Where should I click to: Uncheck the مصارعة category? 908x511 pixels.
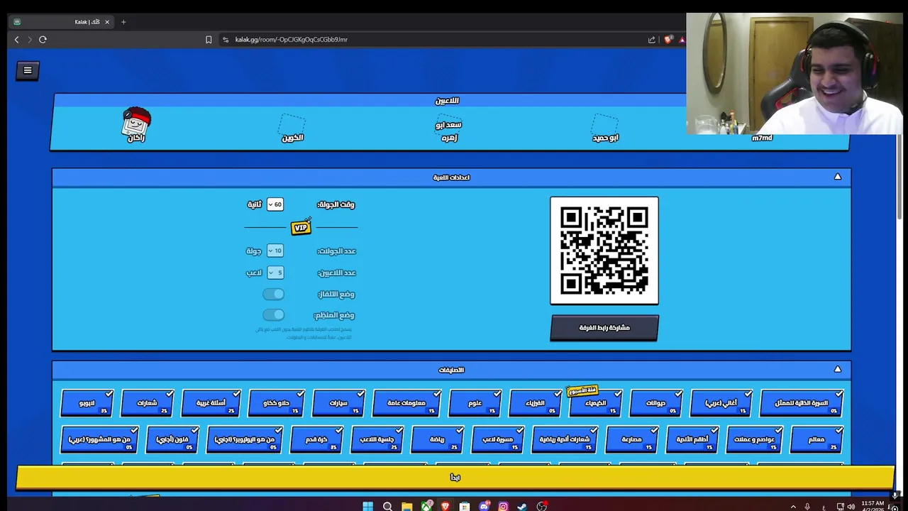(632, 439)
